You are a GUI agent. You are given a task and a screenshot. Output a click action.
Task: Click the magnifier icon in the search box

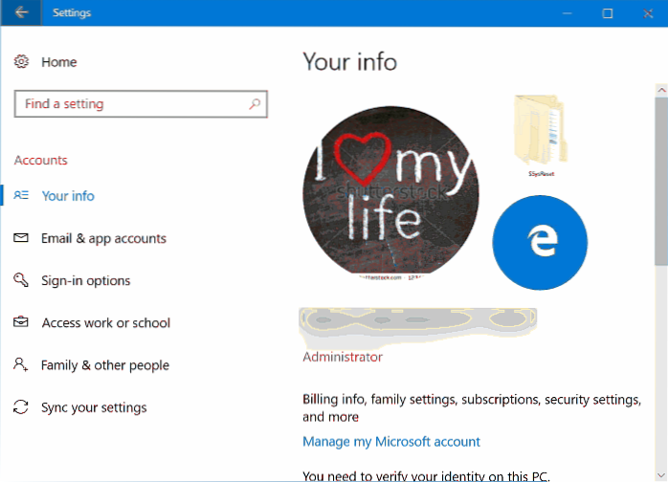(x=255, y=104)
